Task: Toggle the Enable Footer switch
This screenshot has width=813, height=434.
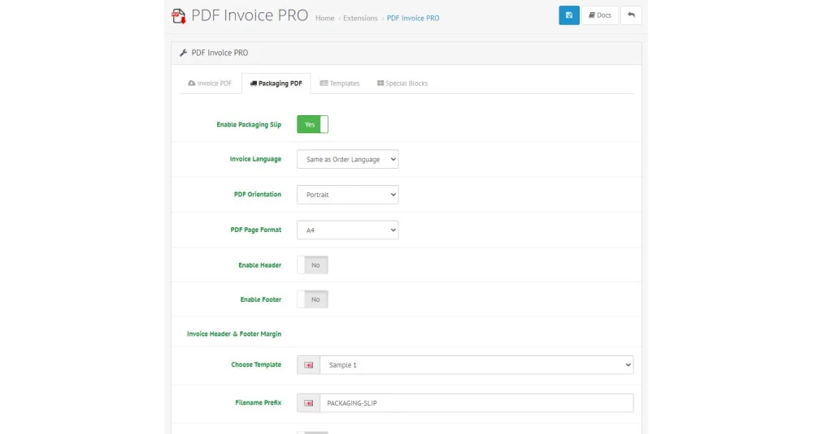Action: 313,299
